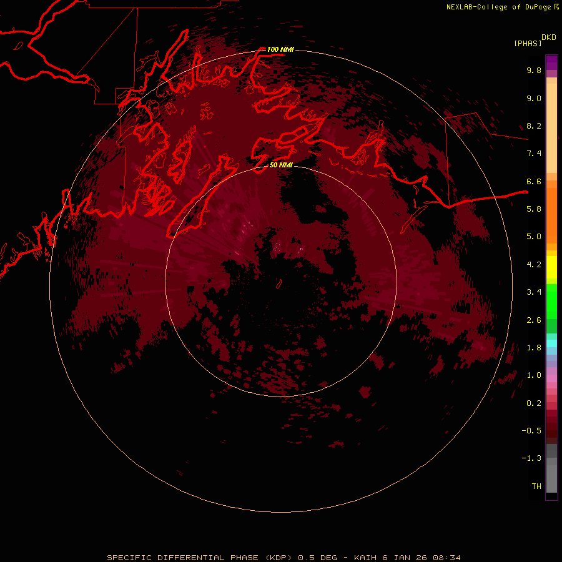The height and width of the screenshot is (562, 562).
Task: Click the 5.8 value on the color scale
Action: point(534,209)
